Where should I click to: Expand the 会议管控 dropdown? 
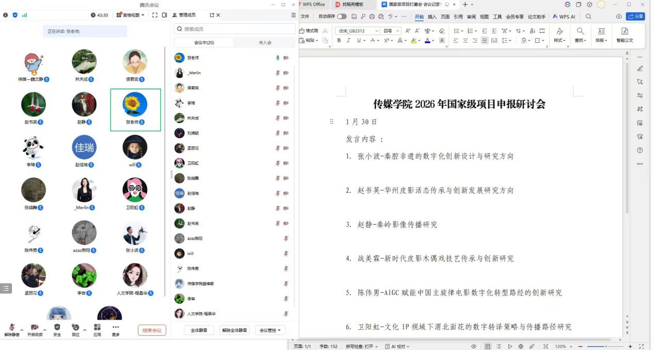click(x=270, y=330)
